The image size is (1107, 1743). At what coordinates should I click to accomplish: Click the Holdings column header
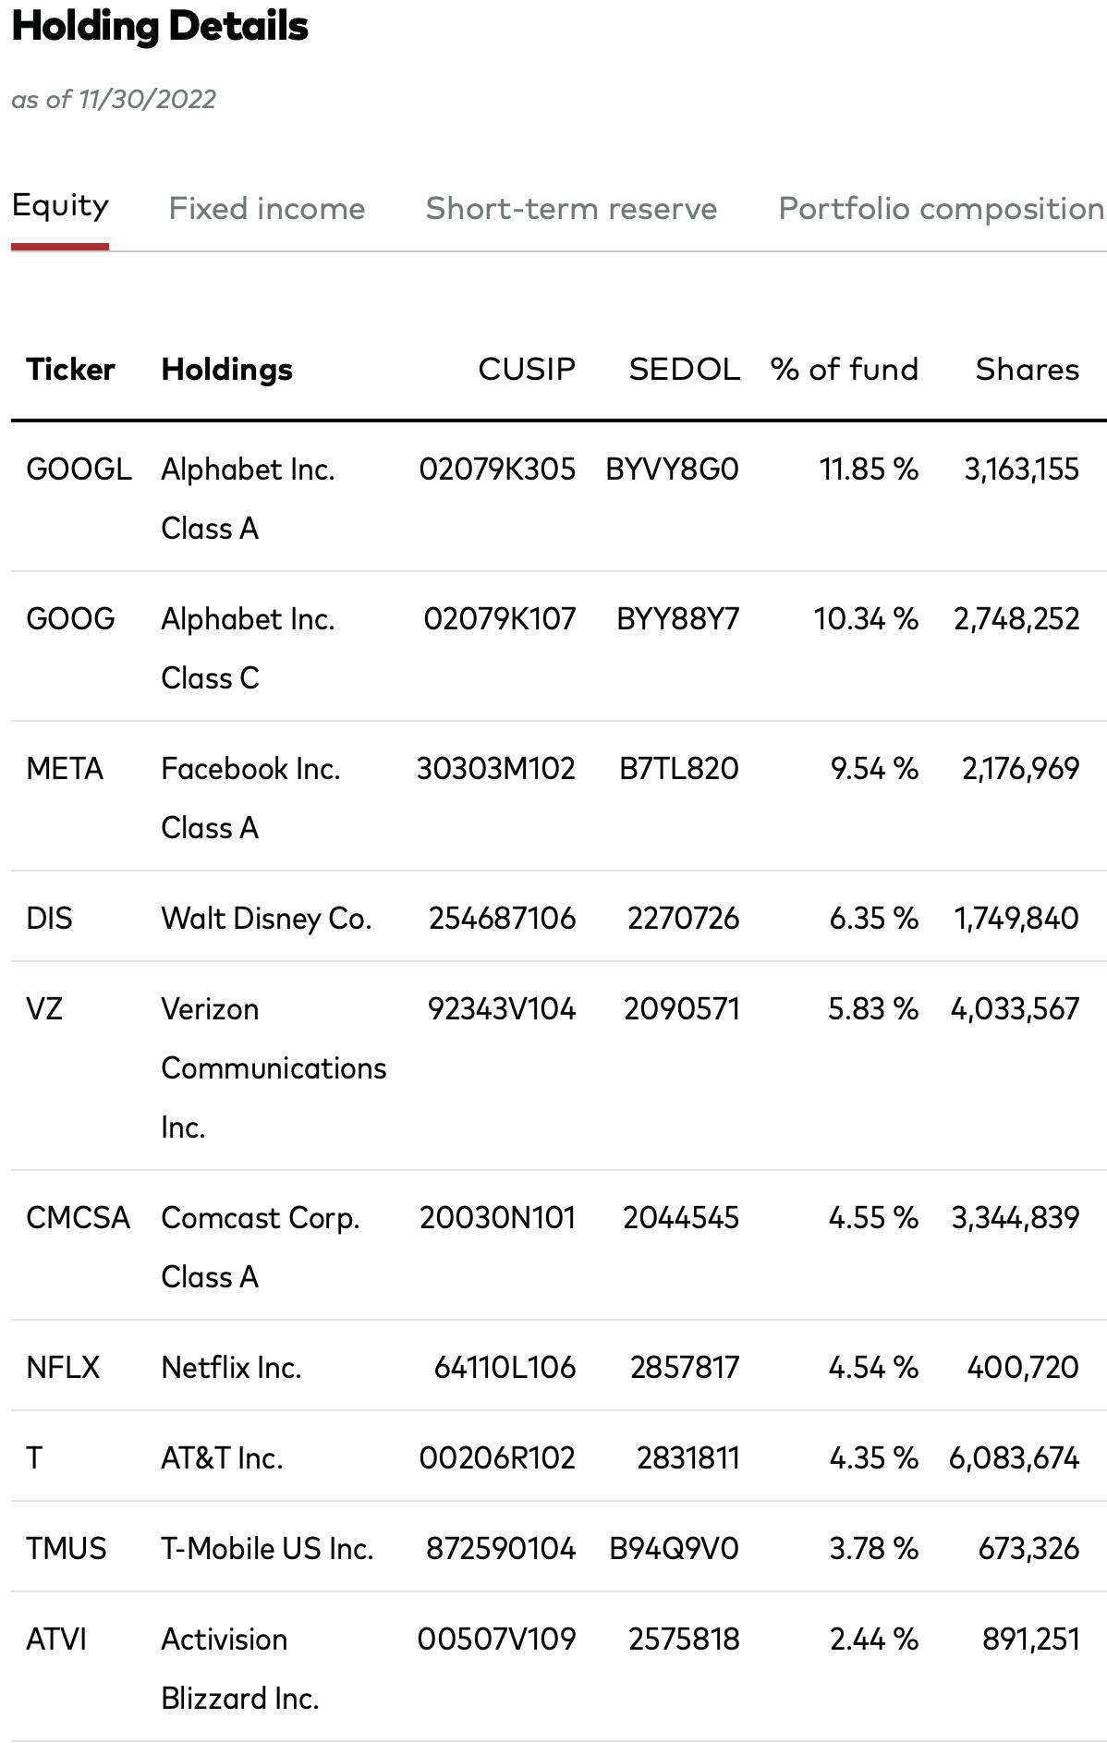point(226,369)
